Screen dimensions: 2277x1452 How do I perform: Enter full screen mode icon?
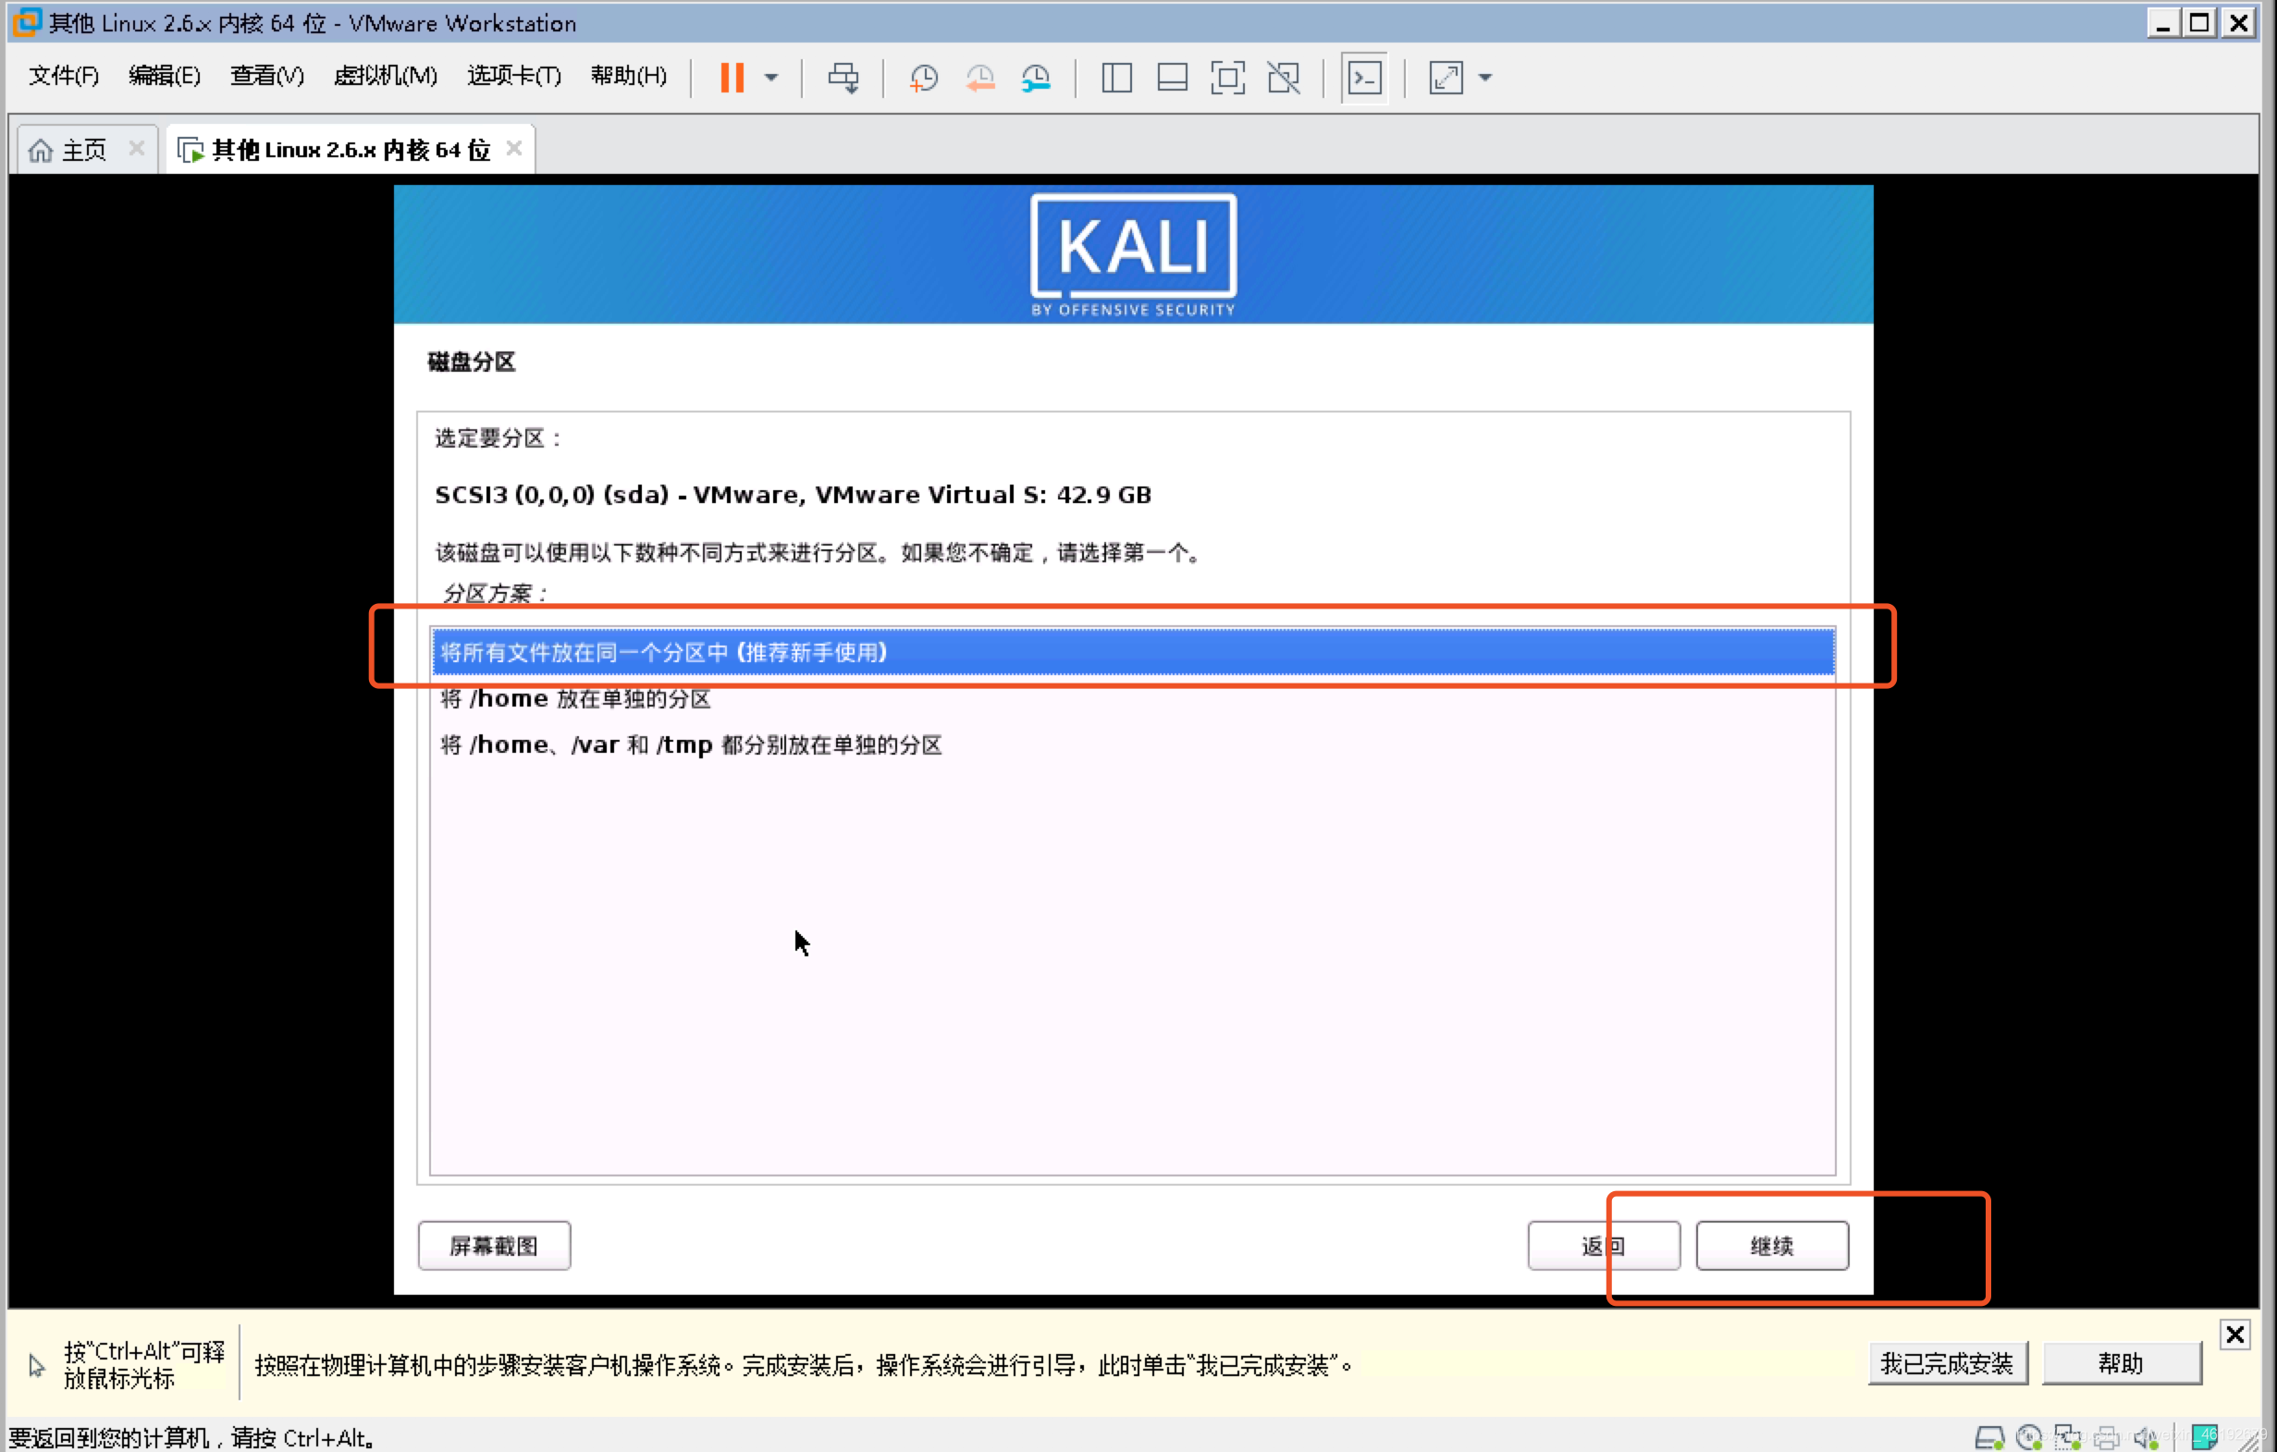(x=1227, y=78)
